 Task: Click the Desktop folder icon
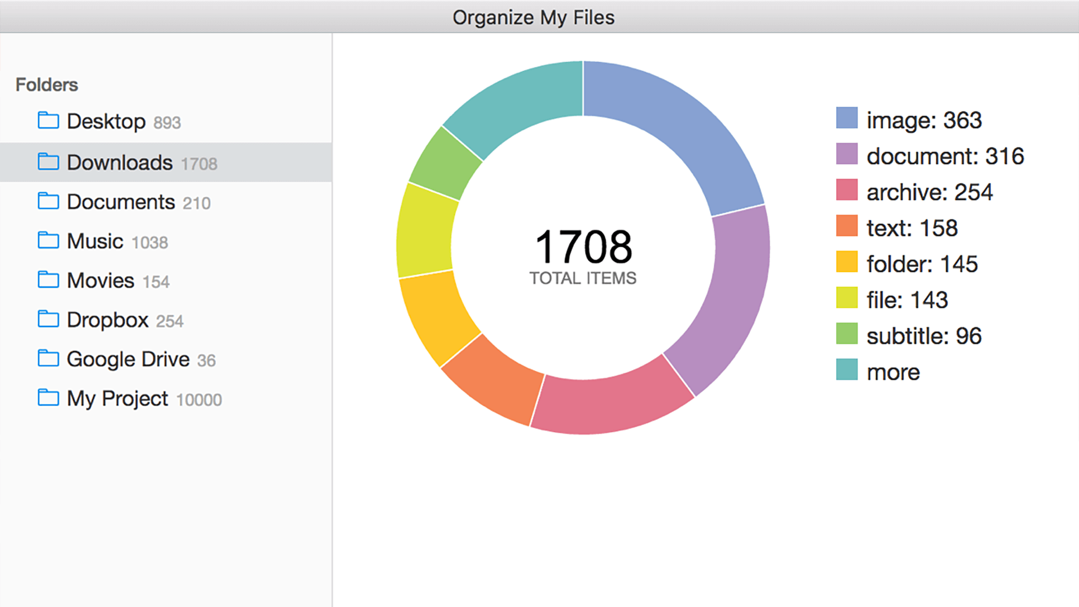click(x=50, y=120)
